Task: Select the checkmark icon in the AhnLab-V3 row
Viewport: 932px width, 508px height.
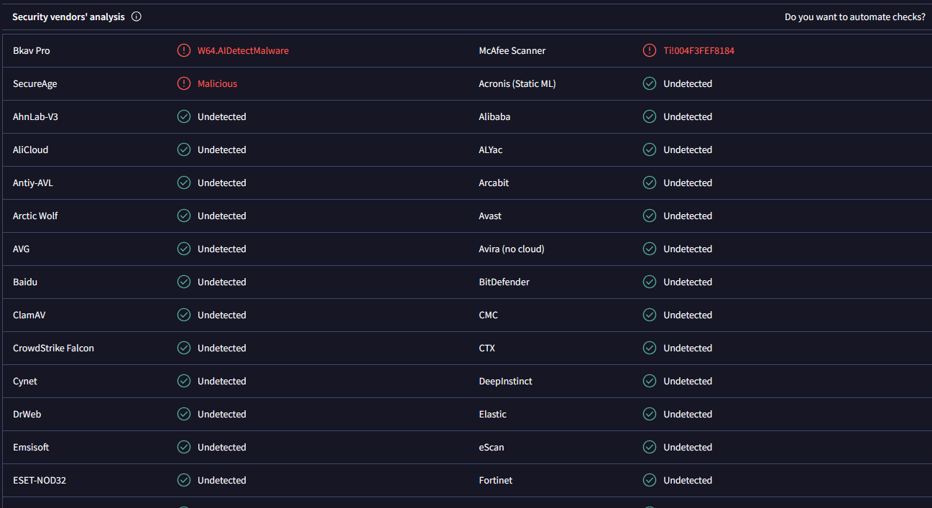Action: pos(184,116)
